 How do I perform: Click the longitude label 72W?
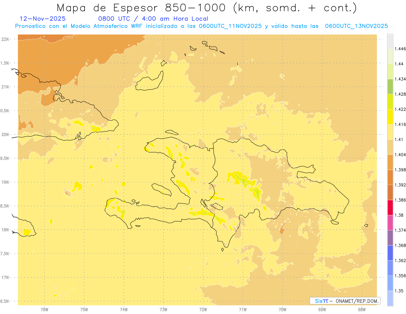click(x=203, y=309)
